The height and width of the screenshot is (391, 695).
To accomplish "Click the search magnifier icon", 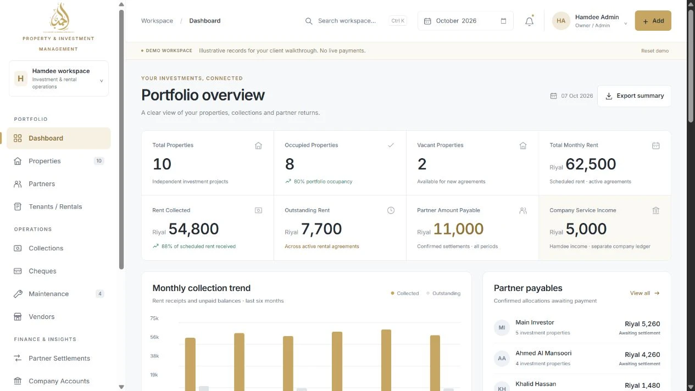I will [x=309, y=21].
